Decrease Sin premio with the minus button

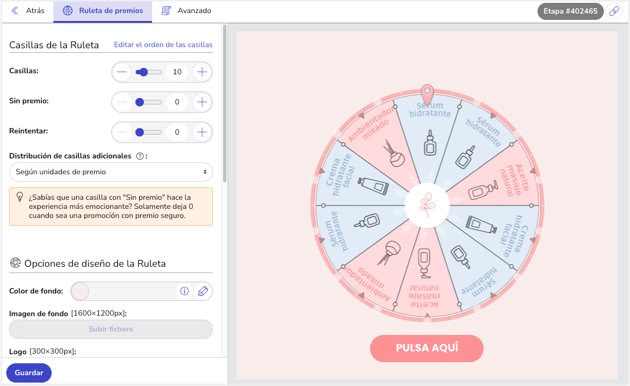(121, 102)
